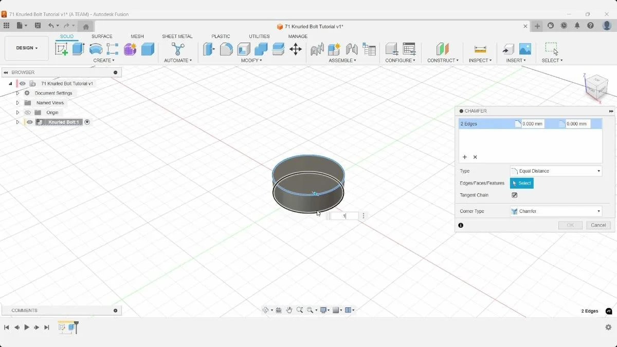The image size is (617, 347).
Task: Select the Shell tool
Action: click(x=244, y=49)
